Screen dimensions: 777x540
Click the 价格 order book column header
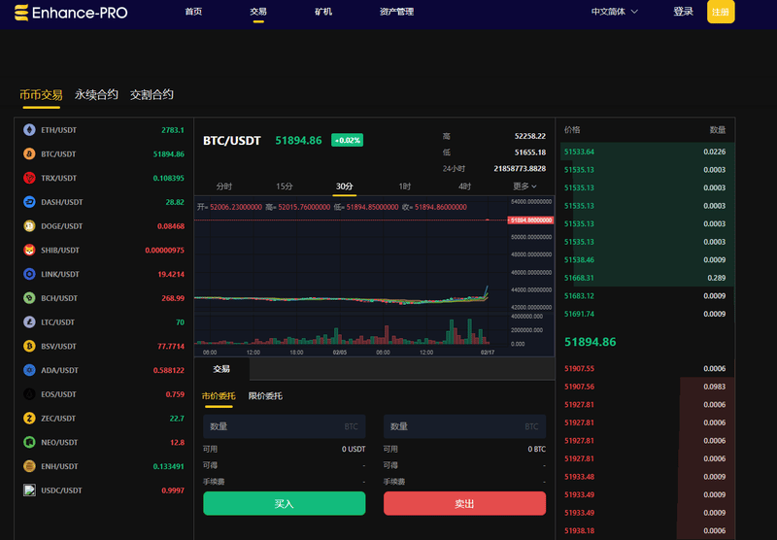click(572, 130)
